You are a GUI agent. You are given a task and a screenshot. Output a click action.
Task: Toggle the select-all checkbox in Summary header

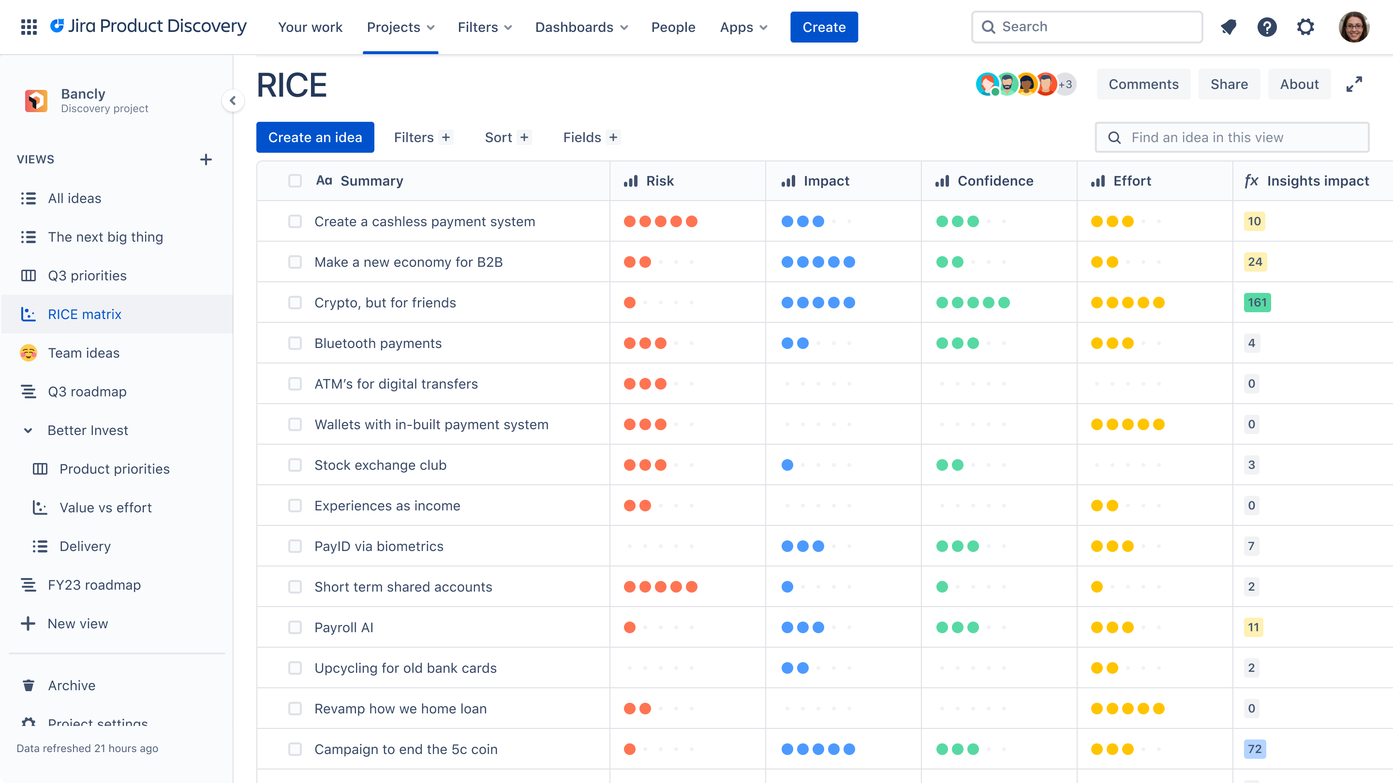(x=295, y=181)
